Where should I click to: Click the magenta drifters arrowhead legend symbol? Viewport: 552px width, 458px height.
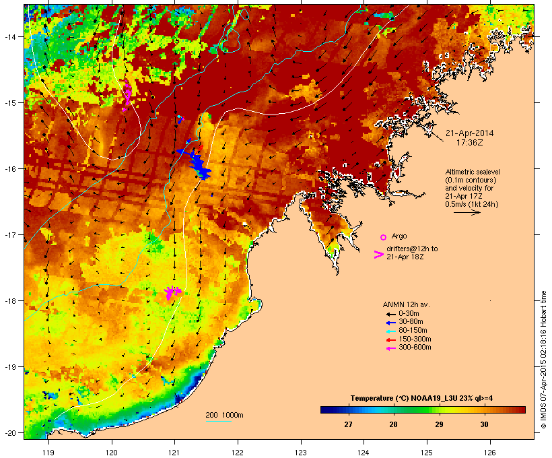click(379, 255)
